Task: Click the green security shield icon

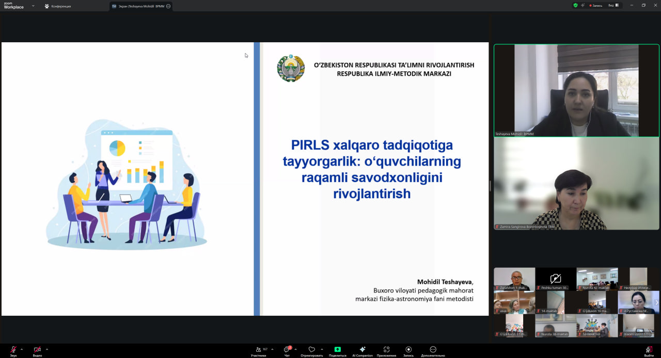Action: point(575,4)
